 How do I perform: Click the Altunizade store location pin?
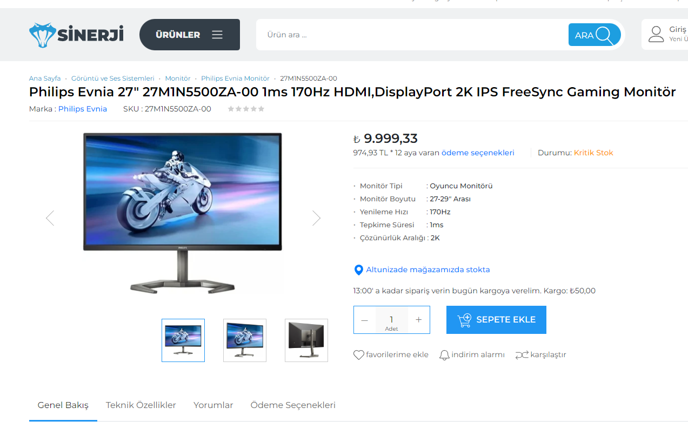(358, 269)
